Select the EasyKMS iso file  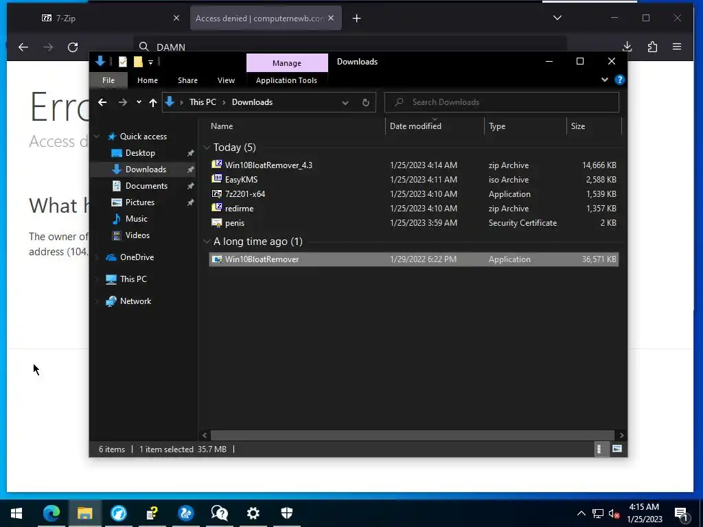coord(413,180)
